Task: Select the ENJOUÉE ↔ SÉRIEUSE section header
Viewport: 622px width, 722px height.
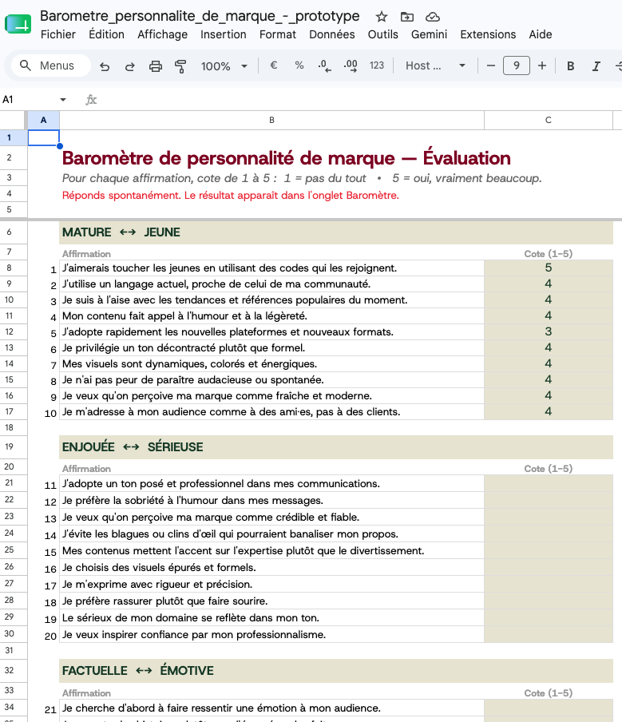Action: [336, 446]
